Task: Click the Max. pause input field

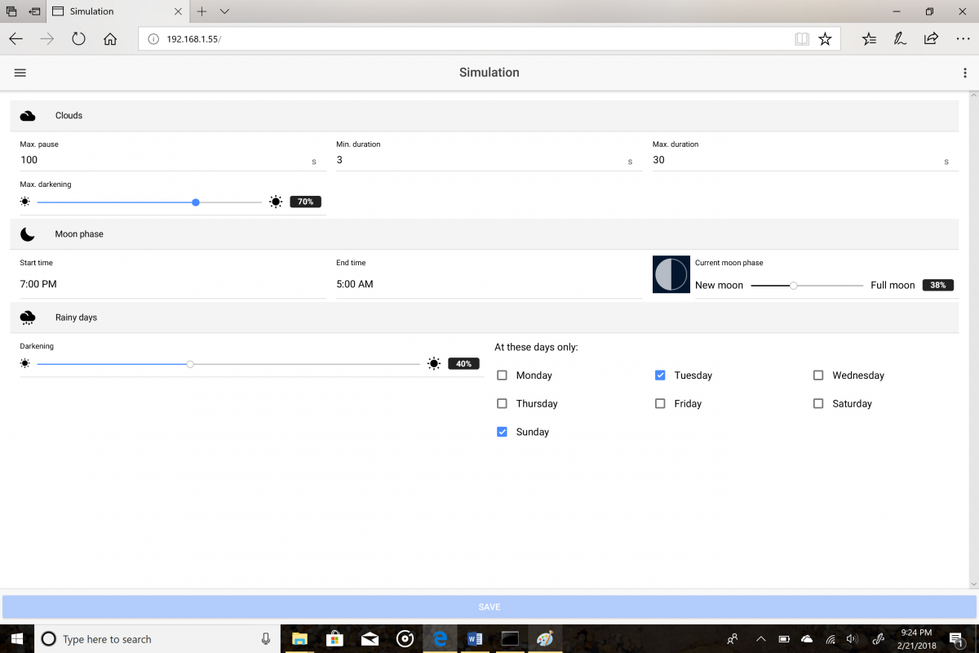Action: [162, 161]
